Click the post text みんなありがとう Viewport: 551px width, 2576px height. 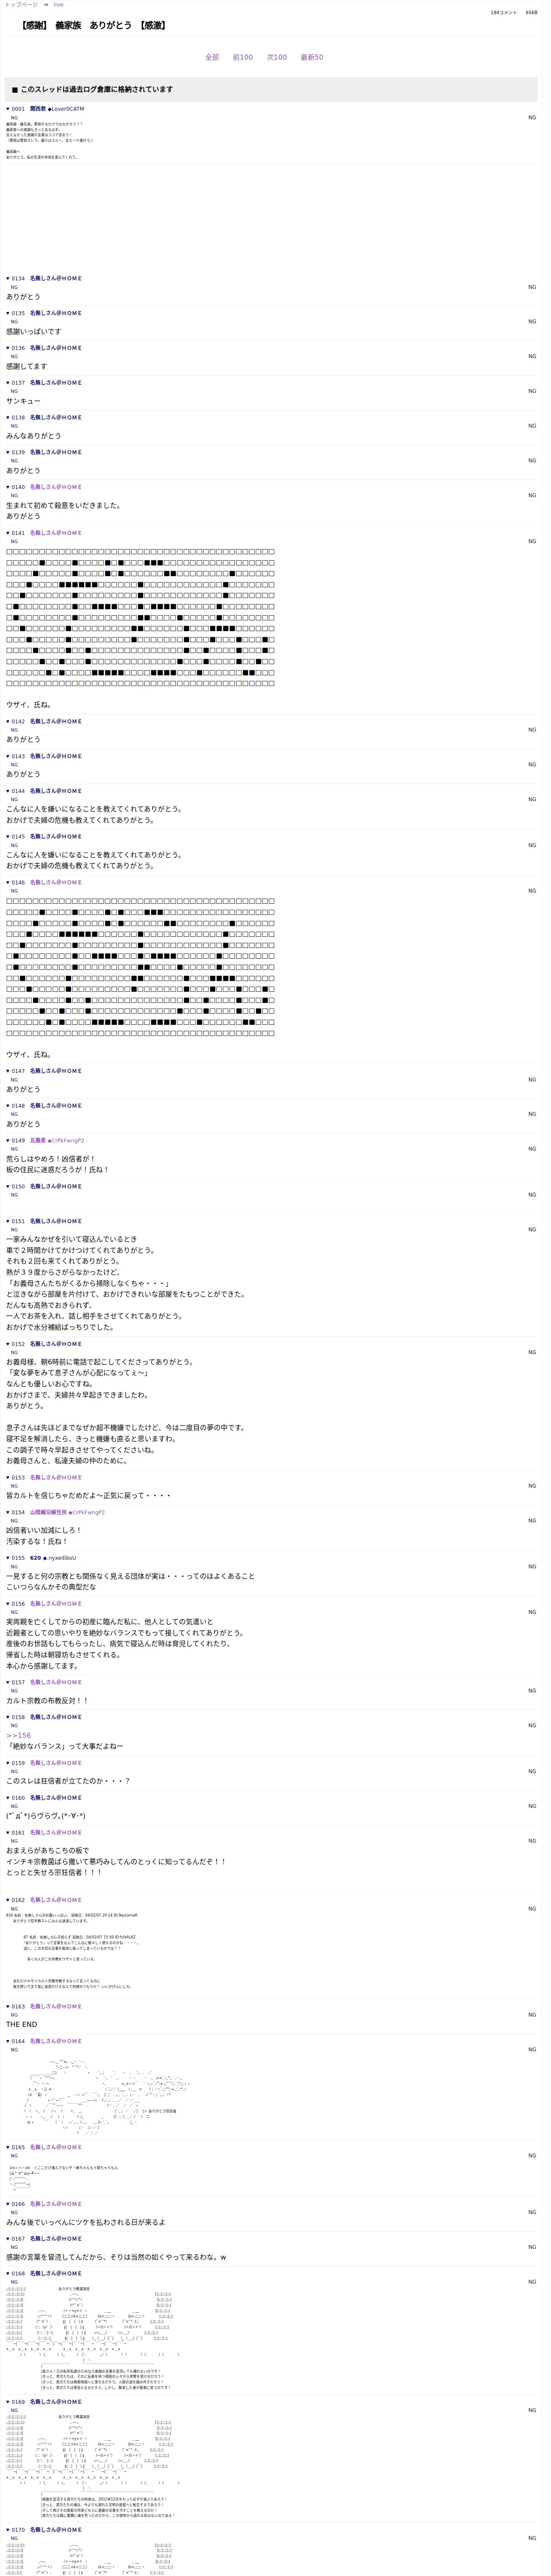coord(33,436)
